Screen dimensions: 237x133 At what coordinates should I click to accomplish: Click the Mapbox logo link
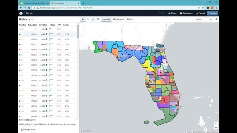86,131
